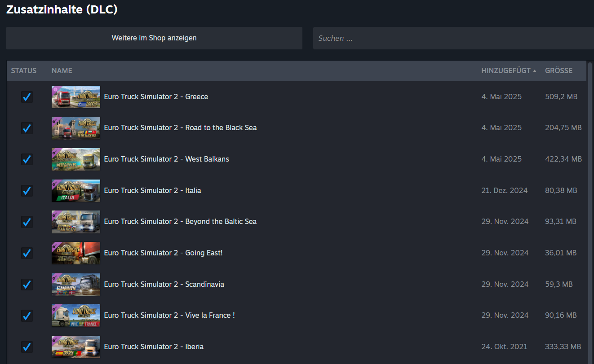594x364 pixels.
Task: Toggle the Scandinavia DLC checkbox
Action: click(27, 285)
